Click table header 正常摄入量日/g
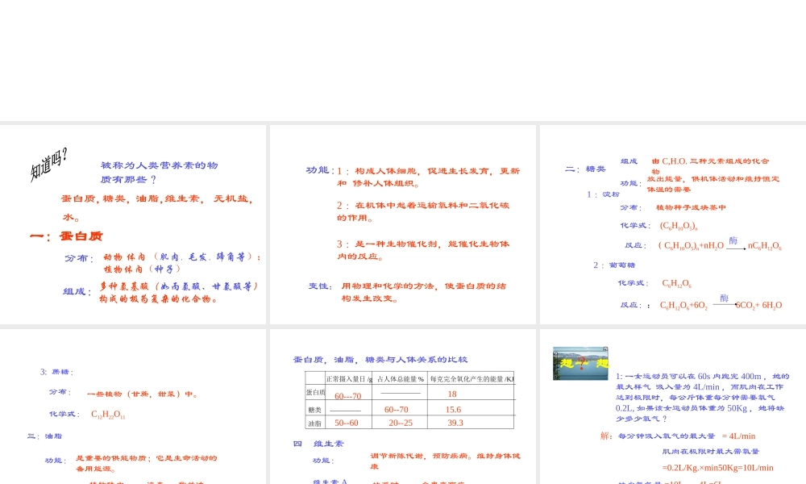This screenshot has width=806, height=484. point(349,379)
